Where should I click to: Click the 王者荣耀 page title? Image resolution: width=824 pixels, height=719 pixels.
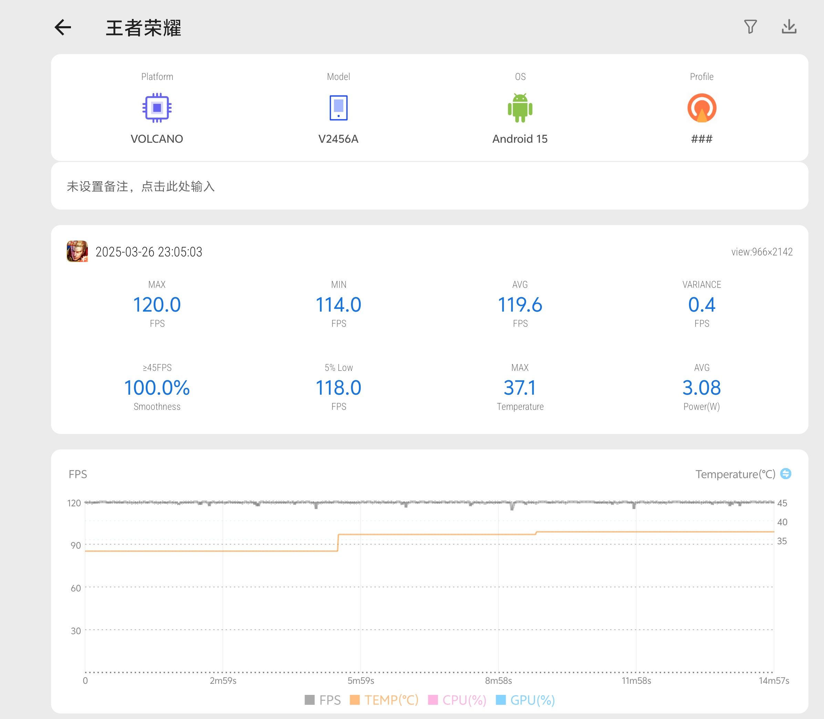click(x=144, y=28)
